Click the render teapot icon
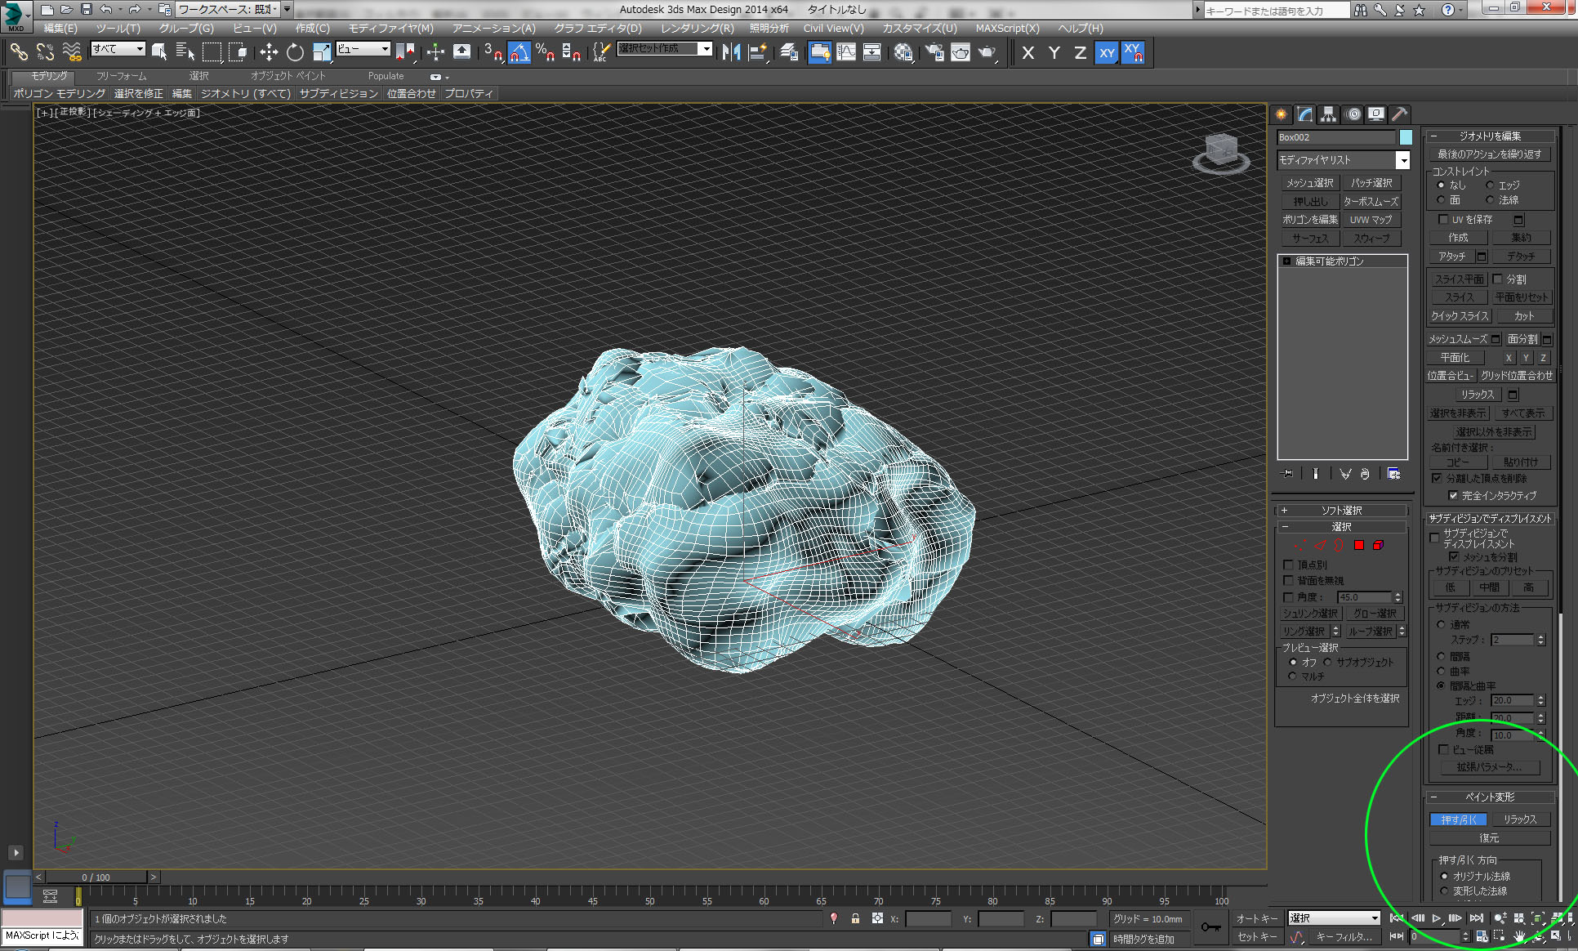Screen dimensions: 1578x951 coord(987,52)
